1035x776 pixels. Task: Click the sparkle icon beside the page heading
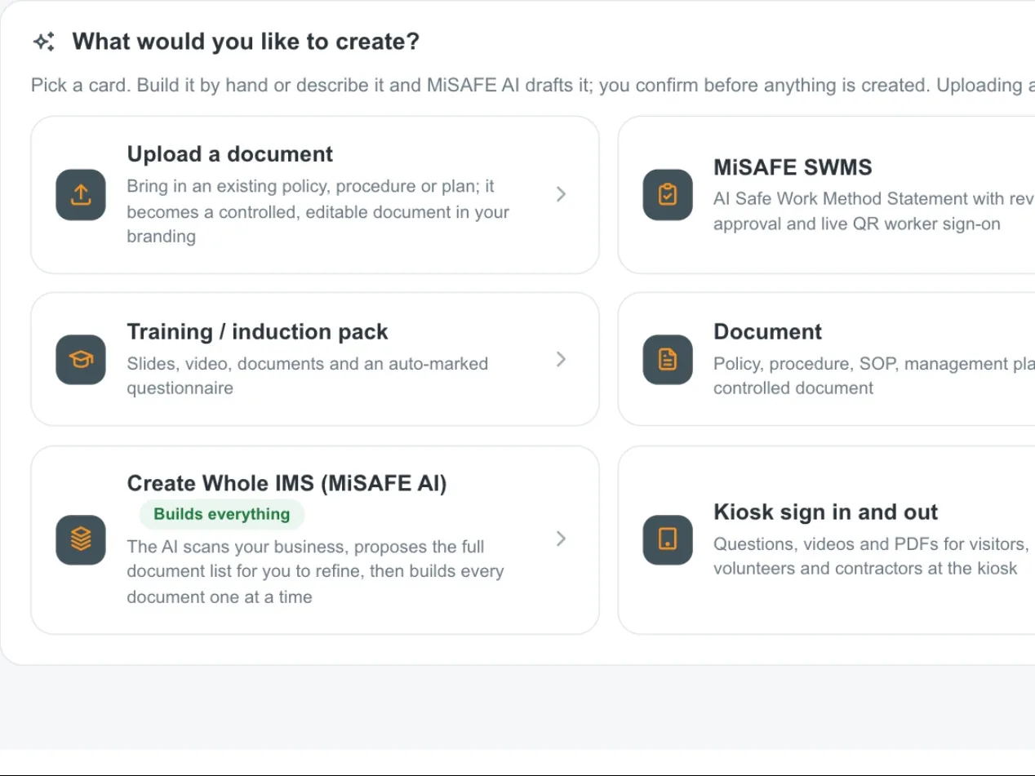(44, 42)
